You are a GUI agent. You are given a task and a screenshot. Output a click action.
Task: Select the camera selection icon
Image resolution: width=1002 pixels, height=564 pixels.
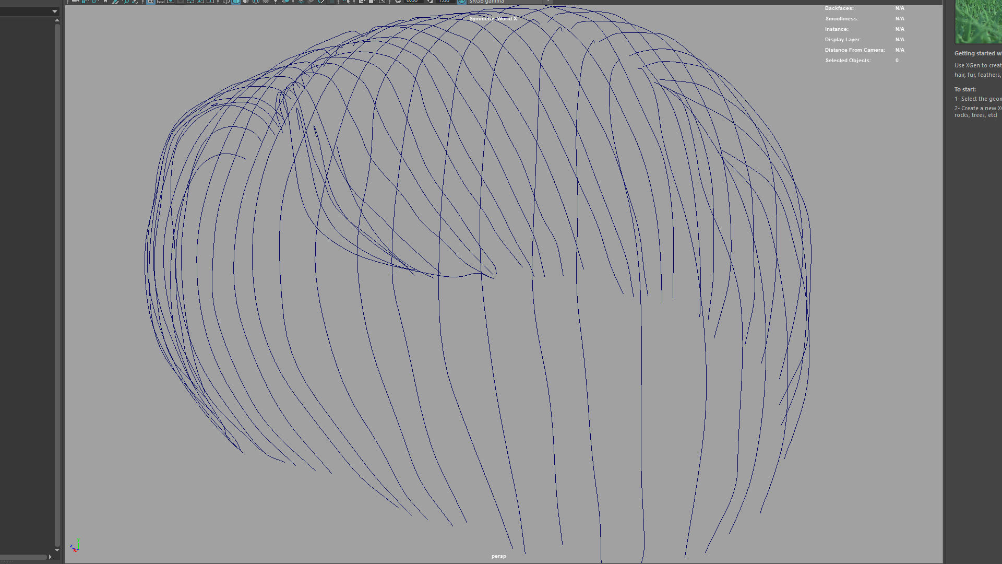coord(74,2)
